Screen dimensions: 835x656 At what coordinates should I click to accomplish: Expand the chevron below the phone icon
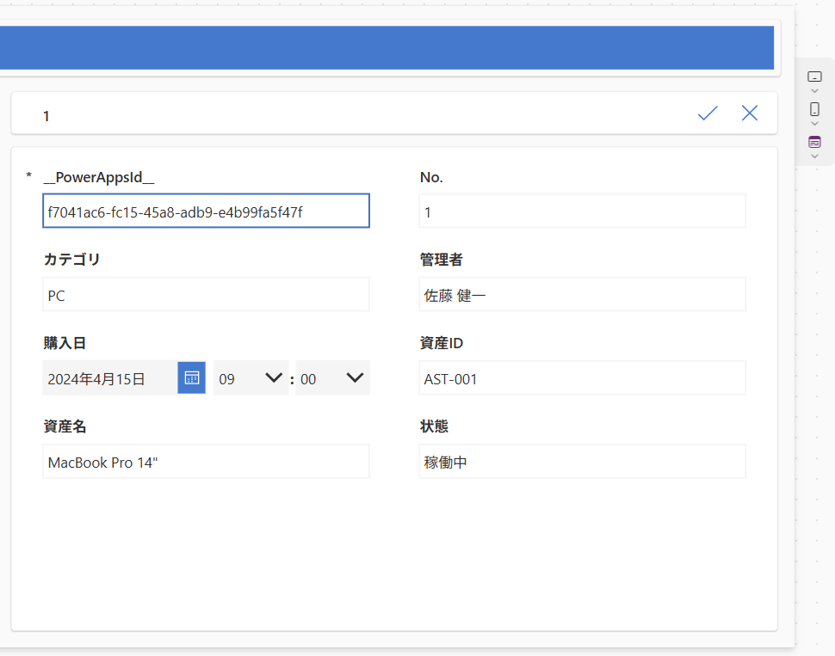click(814, 124)
